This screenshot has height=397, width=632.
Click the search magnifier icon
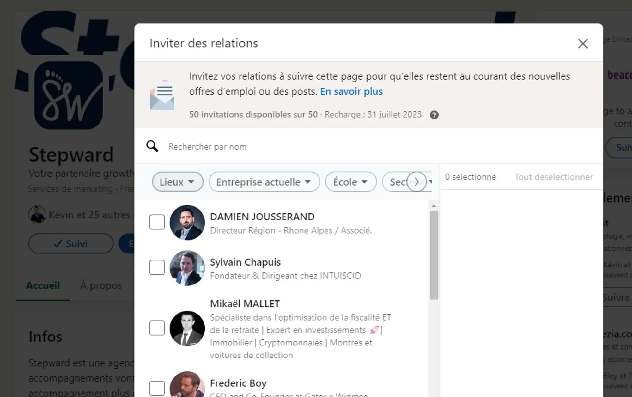tap(152, 146)
